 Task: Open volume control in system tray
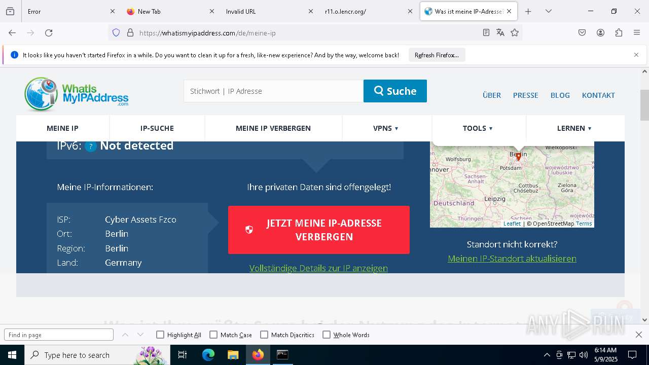click(584, 355)
